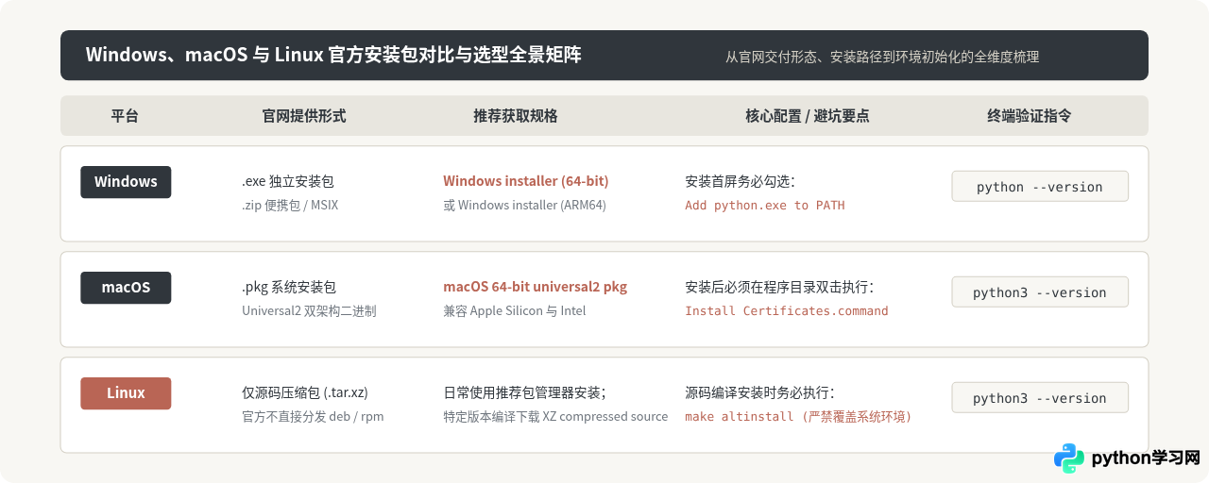This screenshot has width=1209, height=483.
Task: Click text .exe 独立安装包
Action: pyautogui.click(x=288, y=181)
